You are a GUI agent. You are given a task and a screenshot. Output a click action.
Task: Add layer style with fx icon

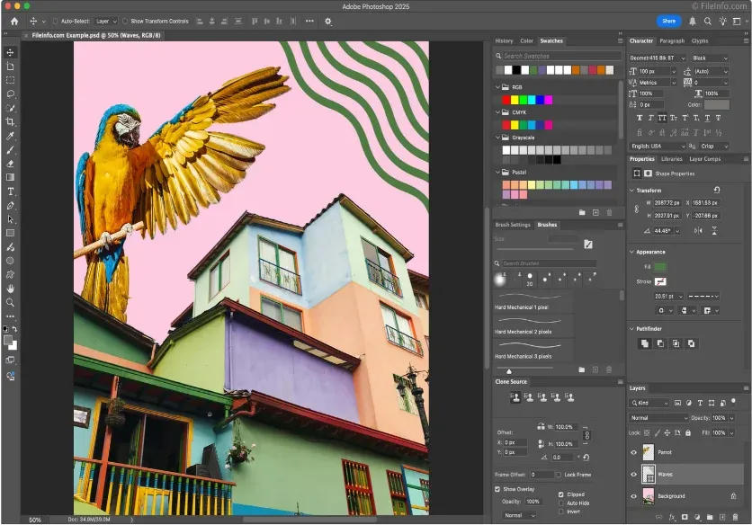coord(672,517)
